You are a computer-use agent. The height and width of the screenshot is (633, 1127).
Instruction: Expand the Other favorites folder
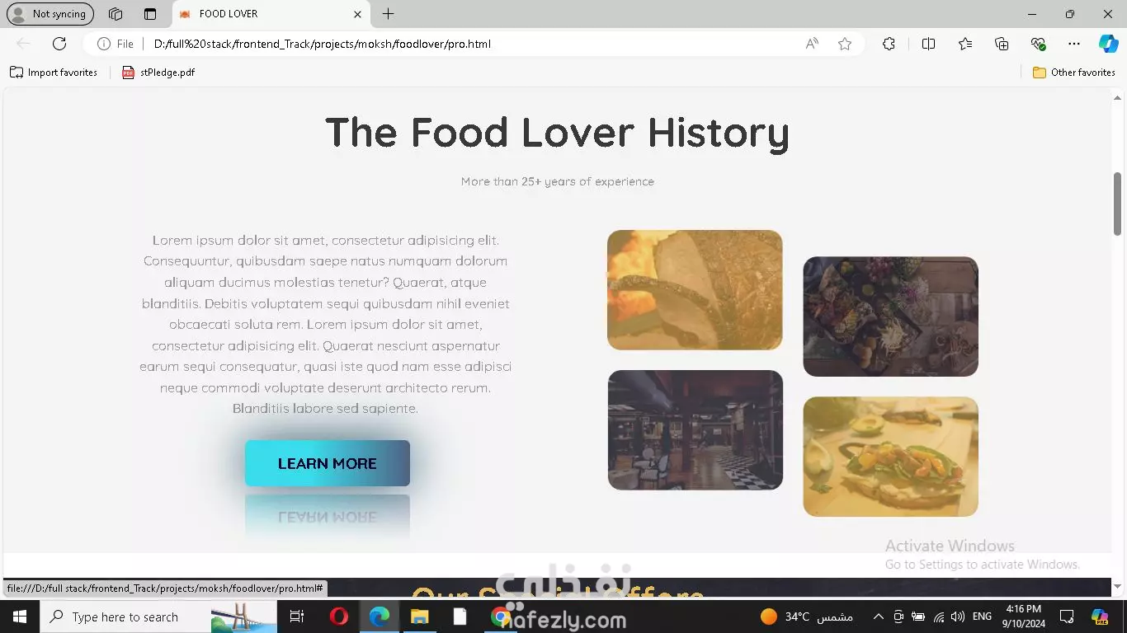(1074, 73)
